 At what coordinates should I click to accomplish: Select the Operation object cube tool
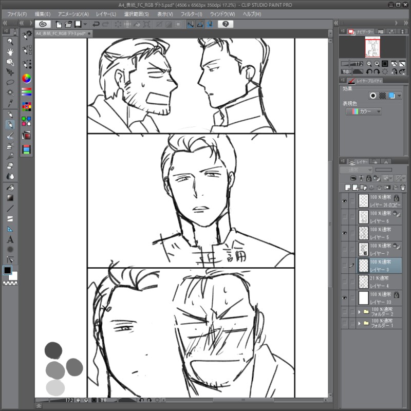[10, 62]
